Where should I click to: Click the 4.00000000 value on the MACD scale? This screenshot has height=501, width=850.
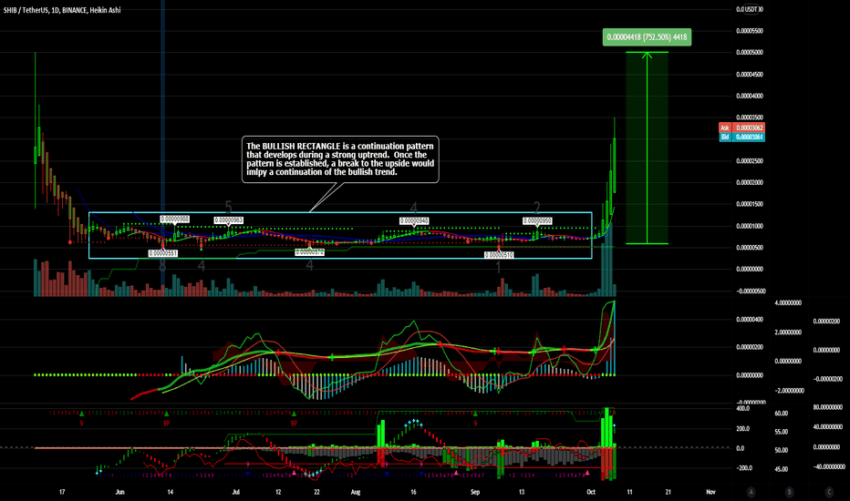click(788, 302)
